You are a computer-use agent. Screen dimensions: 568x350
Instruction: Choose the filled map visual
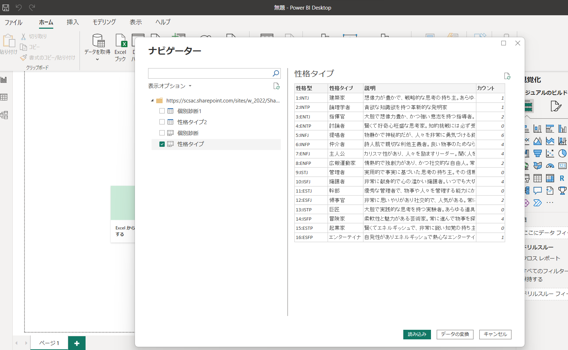pyautogui.click(x=538, y=166)
